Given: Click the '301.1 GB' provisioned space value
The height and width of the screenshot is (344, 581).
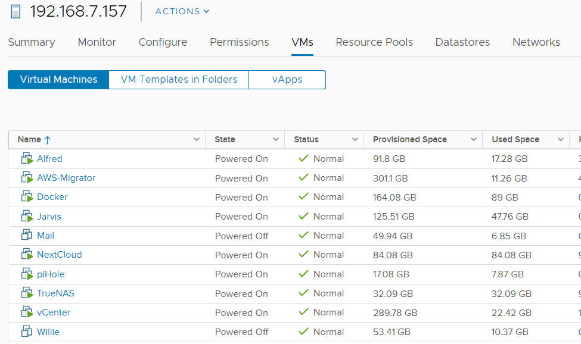Looking at the screenshot, I should click(x=390, y=179).
